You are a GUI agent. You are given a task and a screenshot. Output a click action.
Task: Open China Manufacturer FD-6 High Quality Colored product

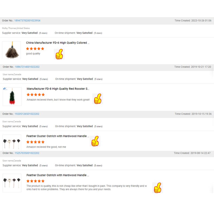tap(58, 43)
